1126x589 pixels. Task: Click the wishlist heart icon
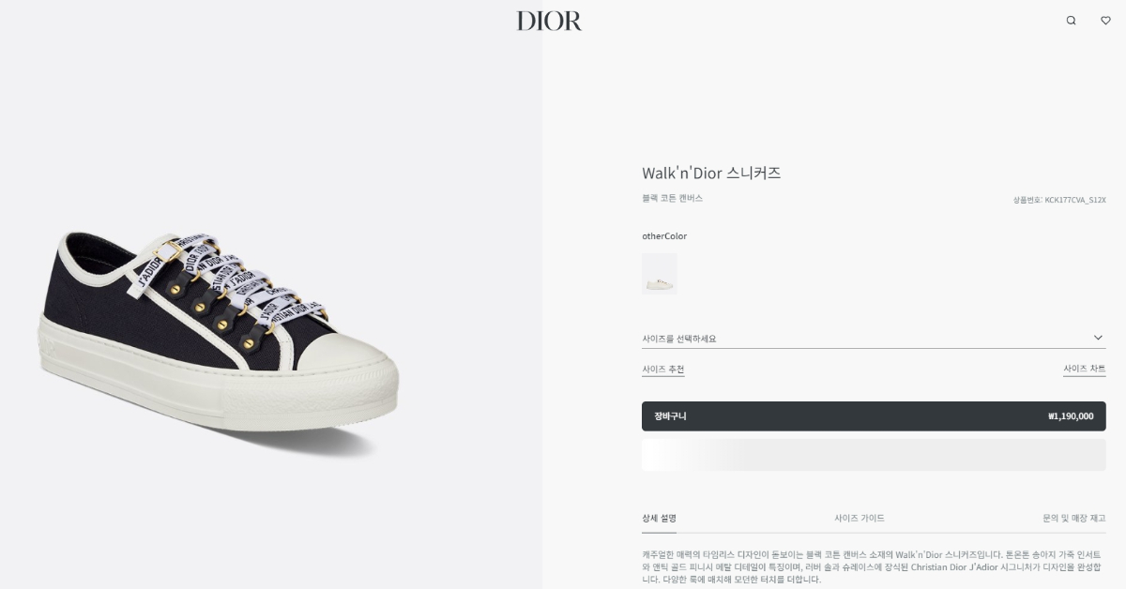point(1105,21)
